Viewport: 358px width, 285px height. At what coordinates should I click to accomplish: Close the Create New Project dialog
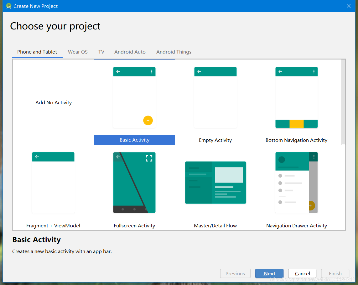(x=348, y=6)
